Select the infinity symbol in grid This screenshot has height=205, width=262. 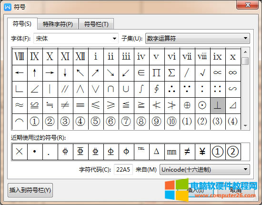point(233,73)
